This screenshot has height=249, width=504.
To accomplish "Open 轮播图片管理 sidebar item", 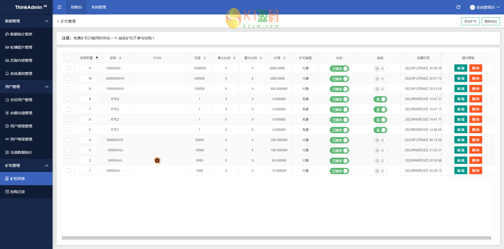I will tap(26, 47).
